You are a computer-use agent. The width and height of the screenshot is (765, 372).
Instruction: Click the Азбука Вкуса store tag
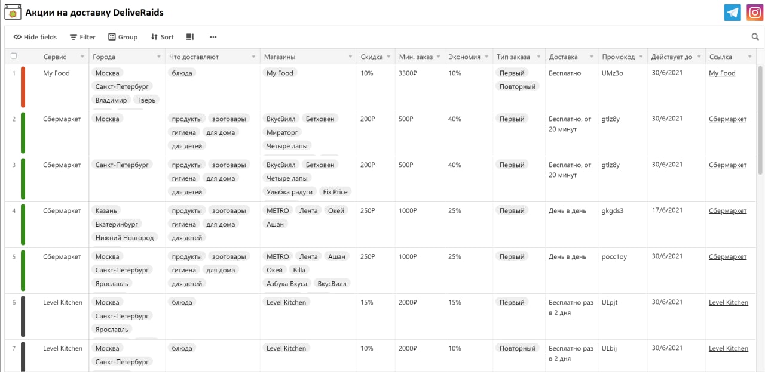(287, 284)
